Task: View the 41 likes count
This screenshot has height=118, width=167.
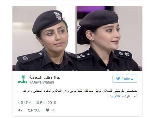Action: point(53,110)
